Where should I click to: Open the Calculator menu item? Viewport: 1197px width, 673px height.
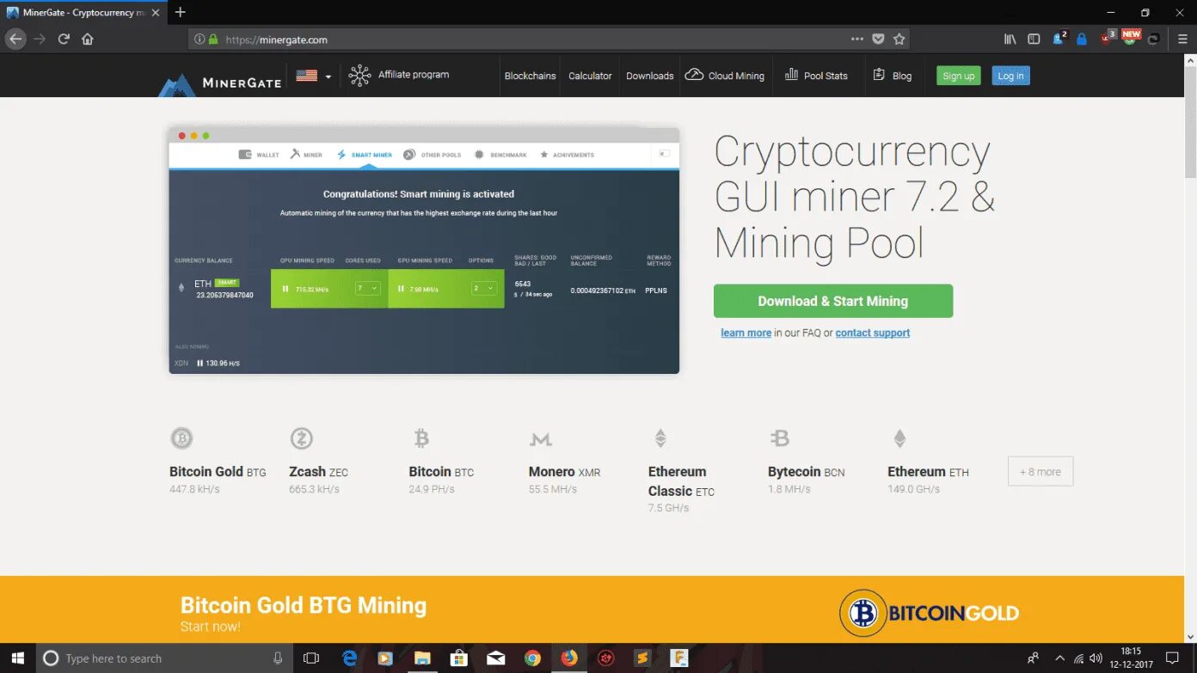click(x=590, y=76)
